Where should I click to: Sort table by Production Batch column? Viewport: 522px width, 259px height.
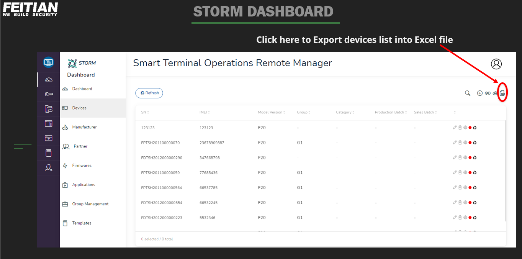391,112
